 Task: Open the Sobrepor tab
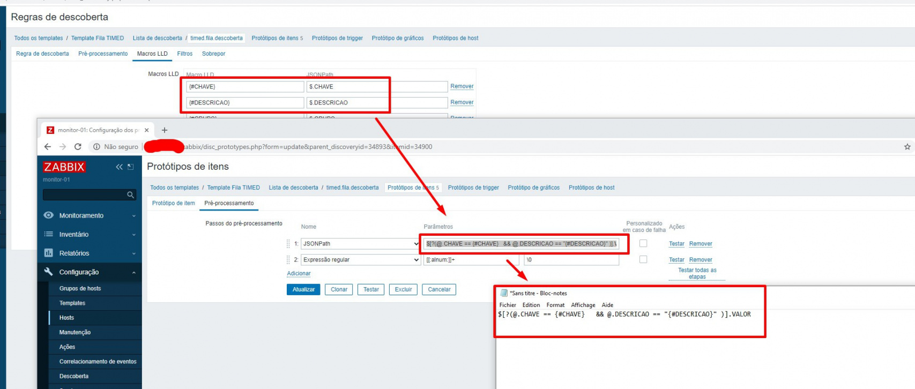tap(213, 54)
